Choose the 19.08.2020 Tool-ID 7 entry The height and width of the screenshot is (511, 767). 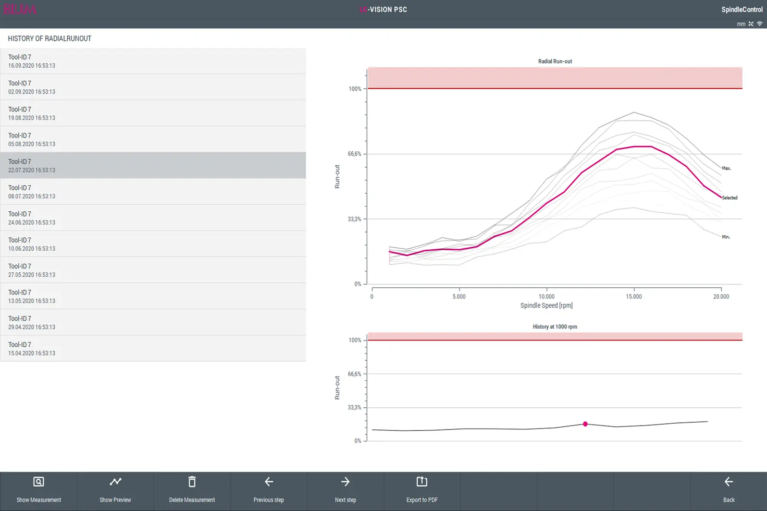pyautogui.click(x=153, y=113)
